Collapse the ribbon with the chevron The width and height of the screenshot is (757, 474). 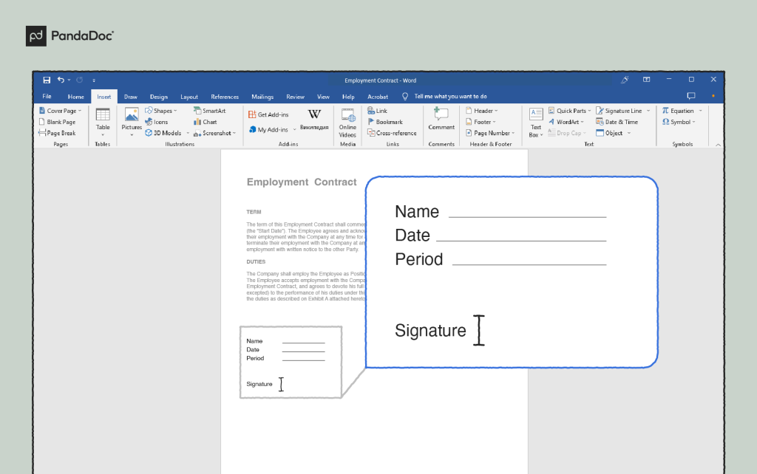tap(718, 145)
